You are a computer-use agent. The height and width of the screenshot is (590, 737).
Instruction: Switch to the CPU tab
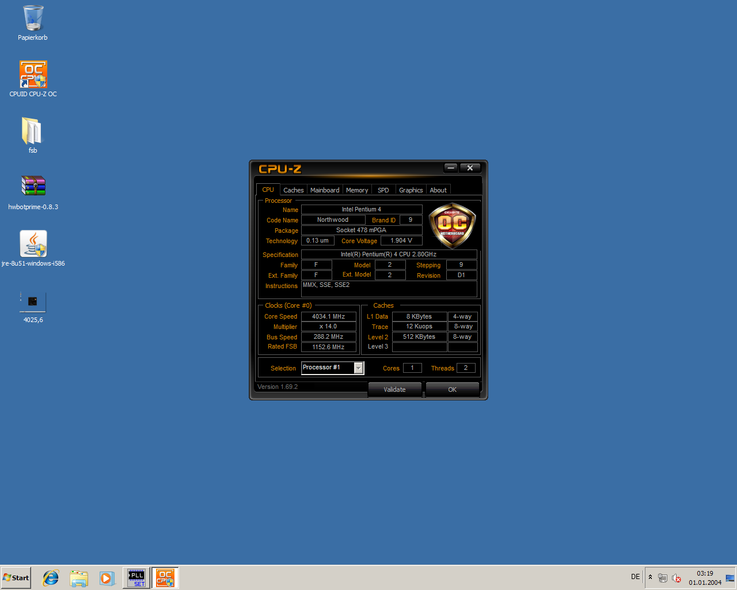point(268,190)
